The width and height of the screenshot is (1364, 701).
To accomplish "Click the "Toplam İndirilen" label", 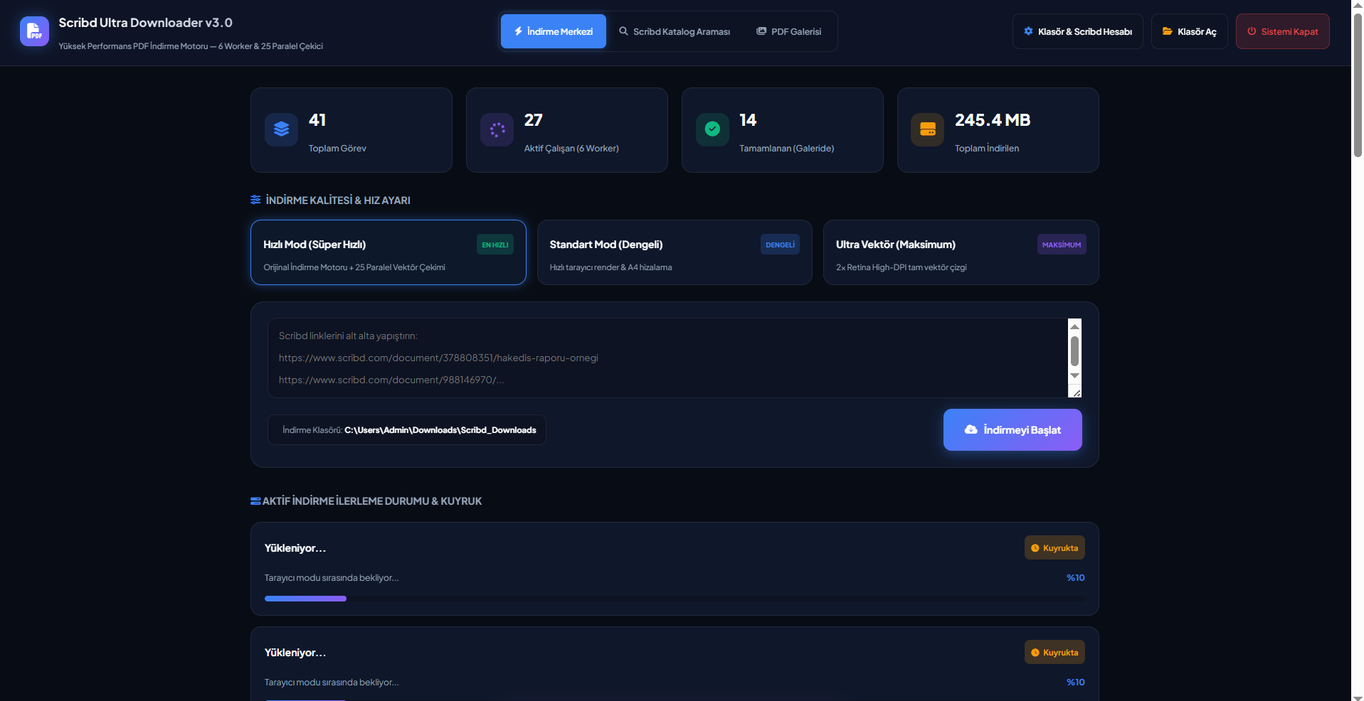I will (x=987, y=149).
